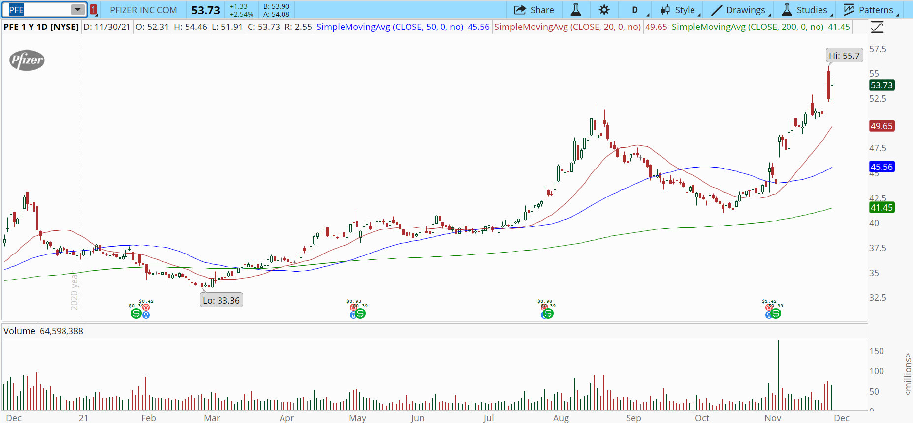Click the <millions> volume axis label
The height and width of the screenshot is (423, 913).
click(908, 374)
